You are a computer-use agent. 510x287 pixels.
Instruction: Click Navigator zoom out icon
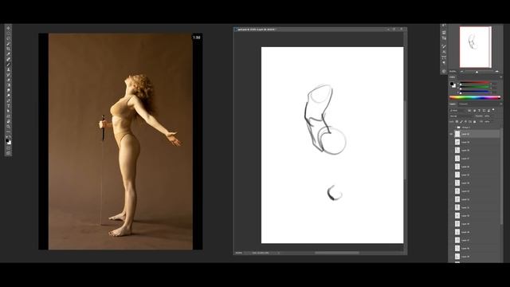click(x=461, y=72)
